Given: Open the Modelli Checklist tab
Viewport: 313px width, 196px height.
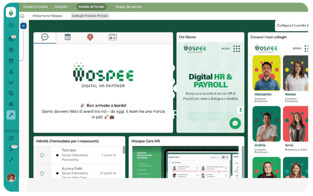Looking at the screenshot, I should [35, 7].
